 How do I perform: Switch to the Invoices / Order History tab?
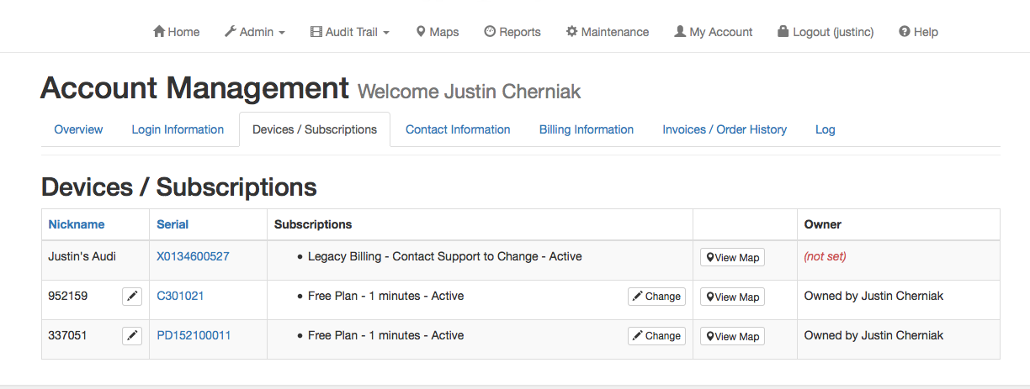pos(725,129)
